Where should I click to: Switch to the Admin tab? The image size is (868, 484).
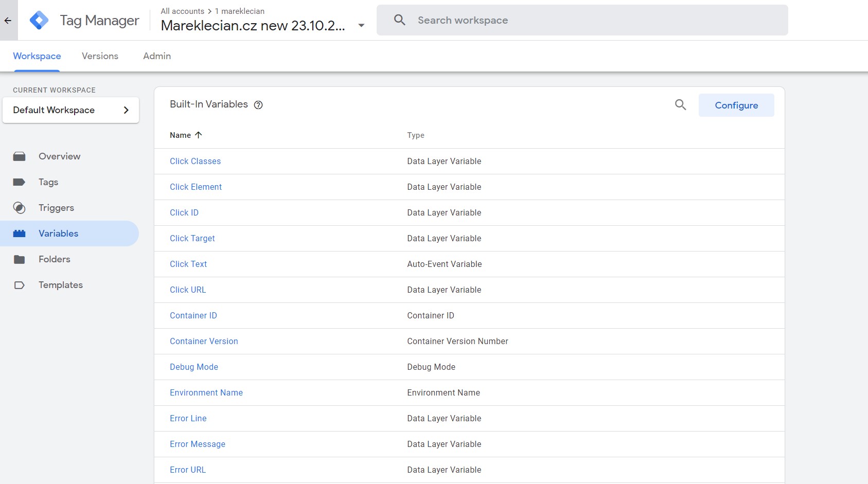157,56
